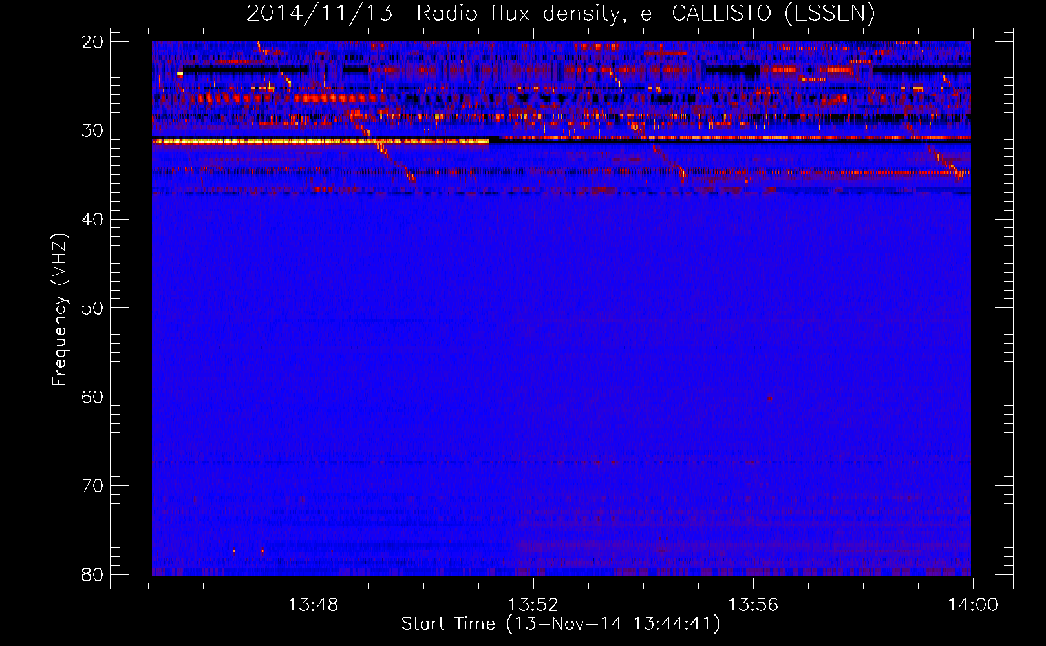1046x646 pixels.
Task: Click the '20' frequency tick label
Action: [93, 42]
